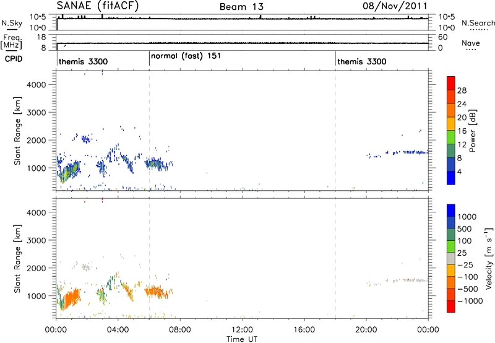Click the 1000 km tick in velocity panel
The height and width of the screenshot is (343, 495).
coord(36,296)
